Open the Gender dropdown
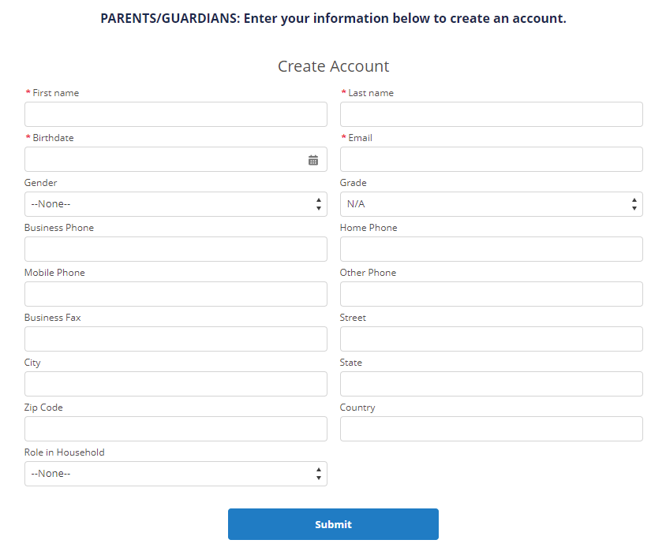The height and width of the screenshot is (551, 666). [x=175, y=204]
